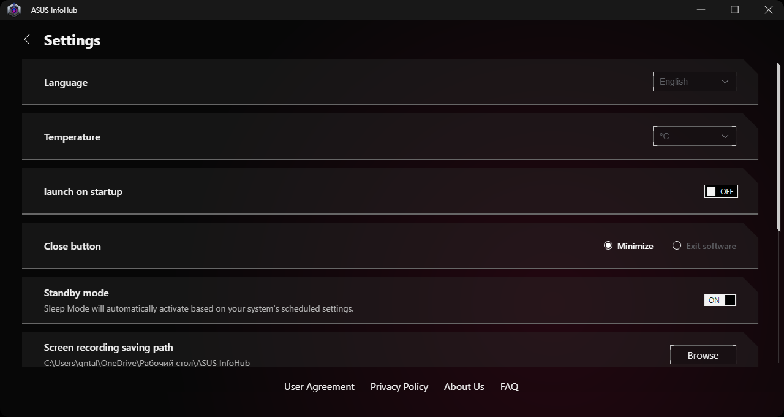784x417 pixels.
Task: Open the Temperature unit dropdown
Action: point(694,136)
